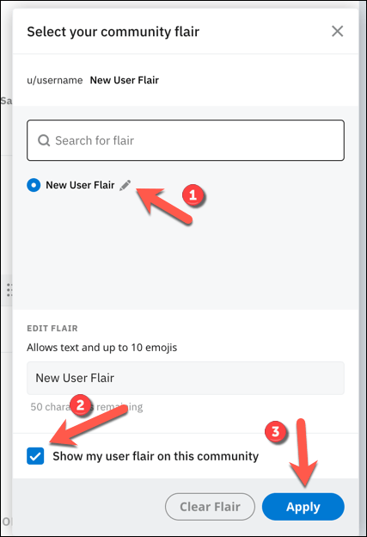Focus the Search for flair field
This screenshot has height=537, width=367.
tap(186, 140)
